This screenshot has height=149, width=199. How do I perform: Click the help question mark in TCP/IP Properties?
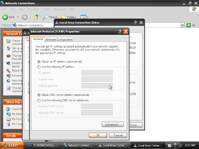120,31
